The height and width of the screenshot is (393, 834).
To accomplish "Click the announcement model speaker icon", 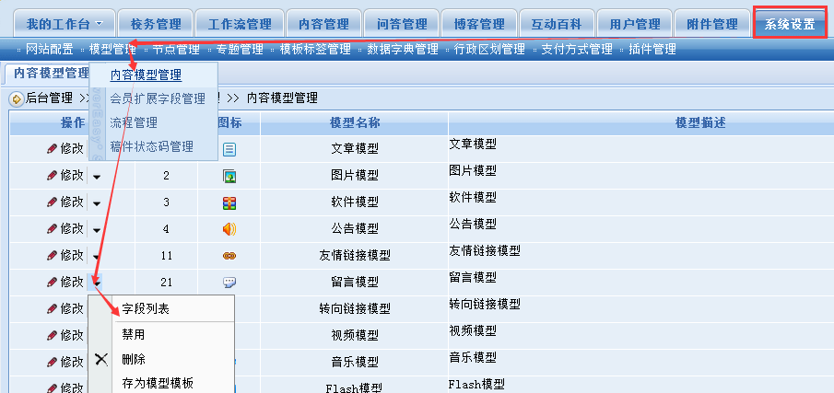I will pyautogui.click(x=229, y=228).
